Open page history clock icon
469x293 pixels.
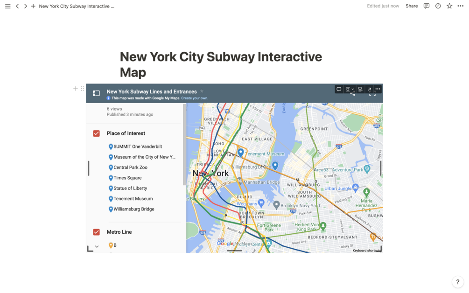[x=438, y=6]
